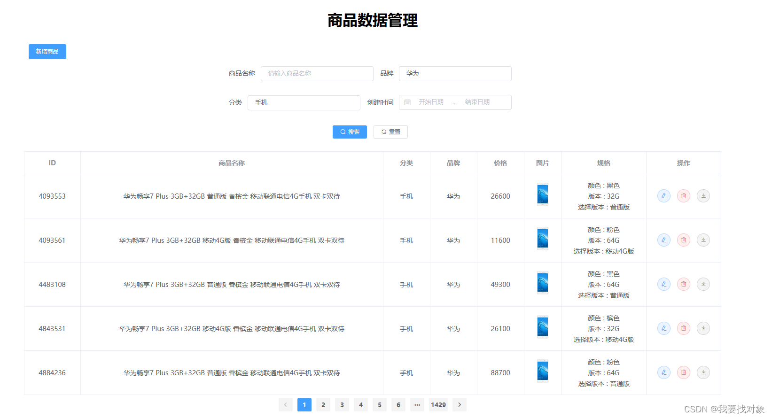772x418 pixels.
Task: Edit product 4884236 with pencil icon
Action: [663, 372]
